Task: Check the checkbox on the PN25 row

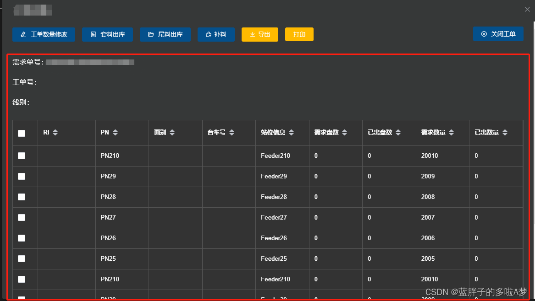Action: tap(21, 258)
